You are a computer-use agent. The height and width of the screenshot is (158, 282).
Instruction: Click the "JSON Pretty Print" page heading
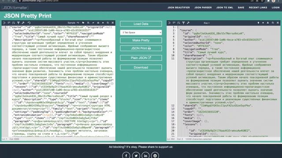(27, 16)
